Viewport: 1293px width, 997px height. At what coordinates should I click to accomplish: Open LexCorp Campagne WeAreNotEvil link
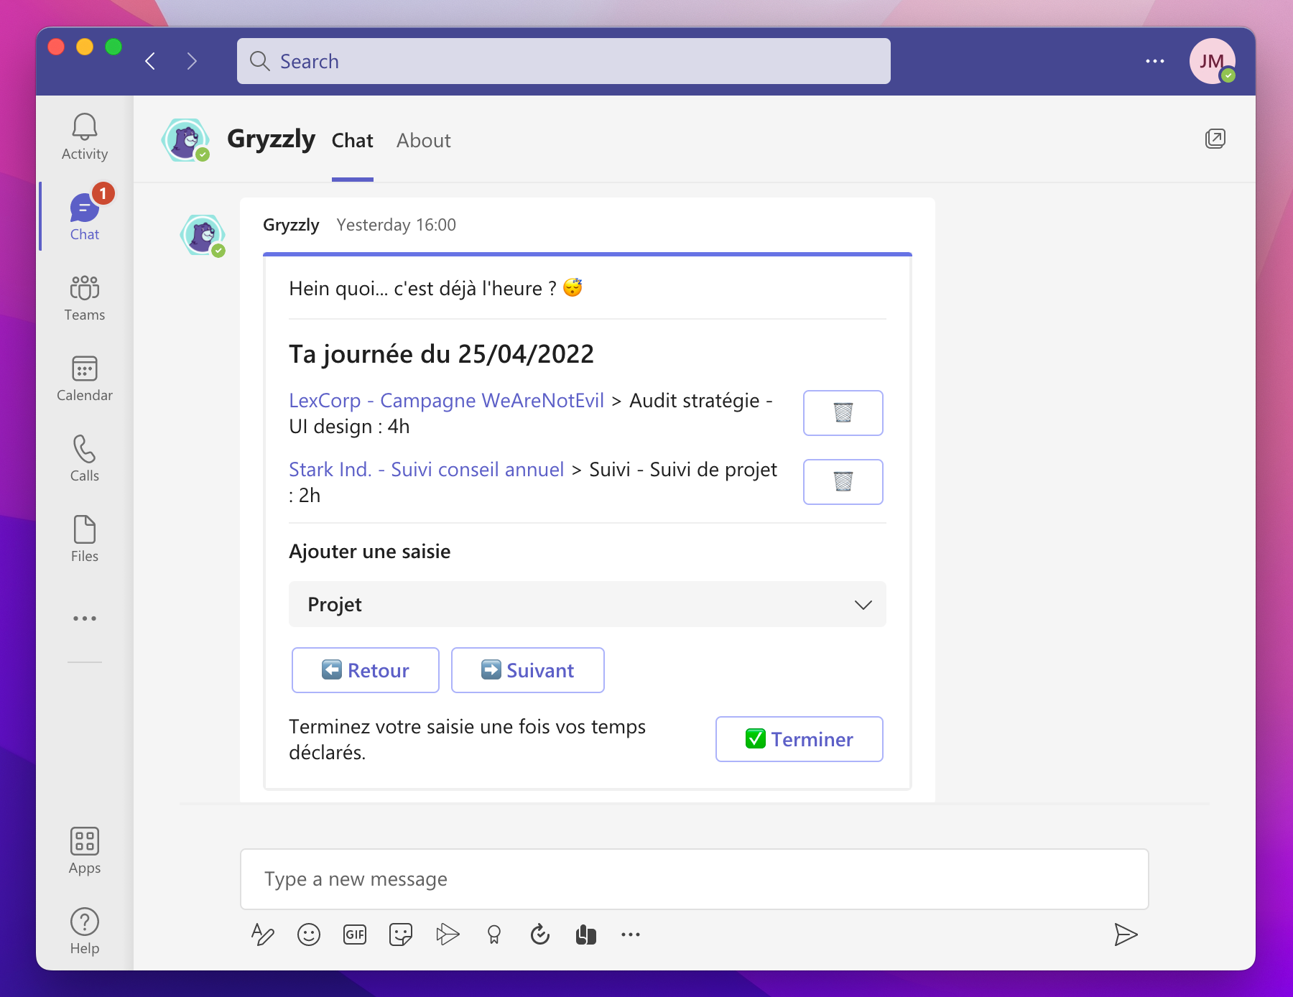pos(446,401)
